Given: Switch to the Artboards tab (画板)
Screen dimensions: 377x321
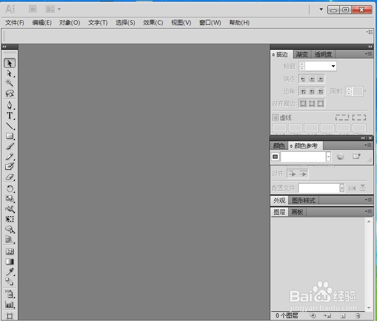Looking at the screenshot, I should coord(297,212).
